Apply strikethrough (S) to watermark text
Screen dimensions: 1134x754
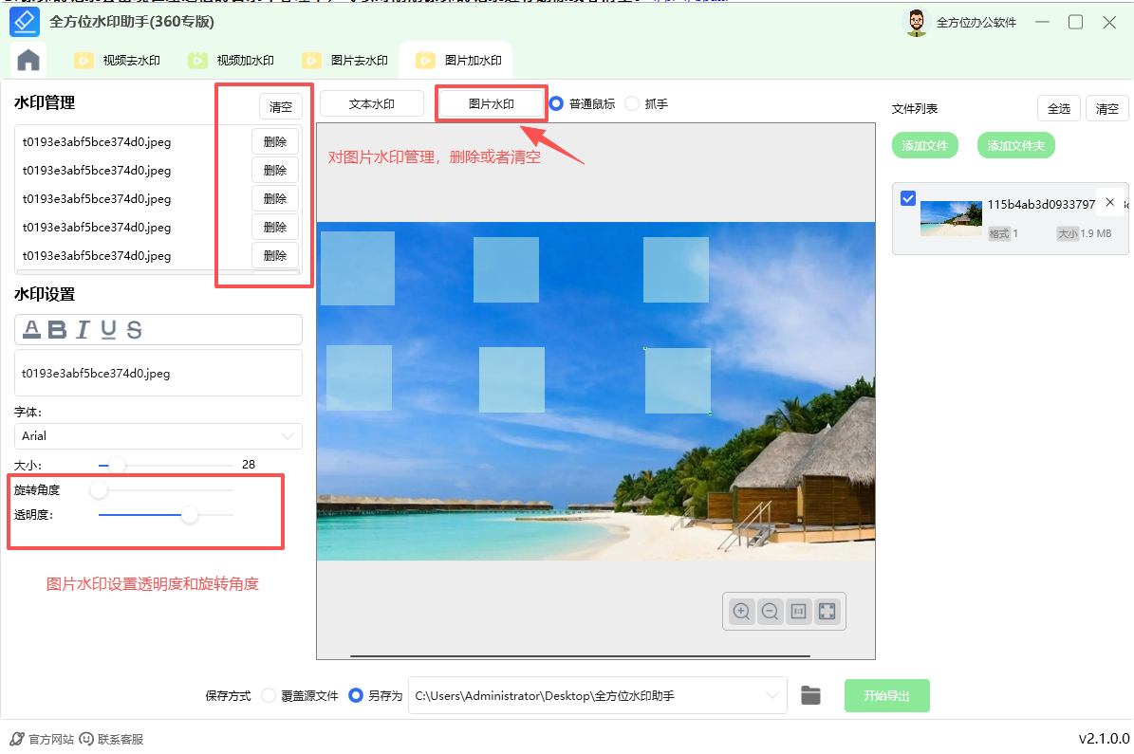click(x=132, y=329)
